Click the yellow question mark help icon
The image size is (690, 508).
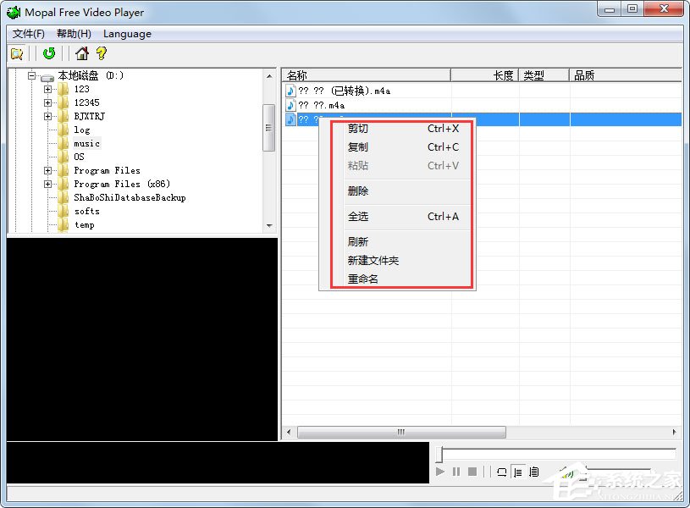(x=102, y=53)
